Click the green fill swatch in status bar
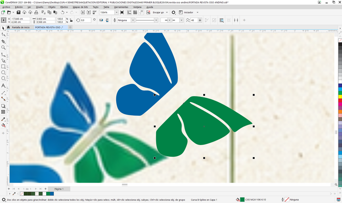The width and height of the screenshot is (342, 203). [242, 200]
